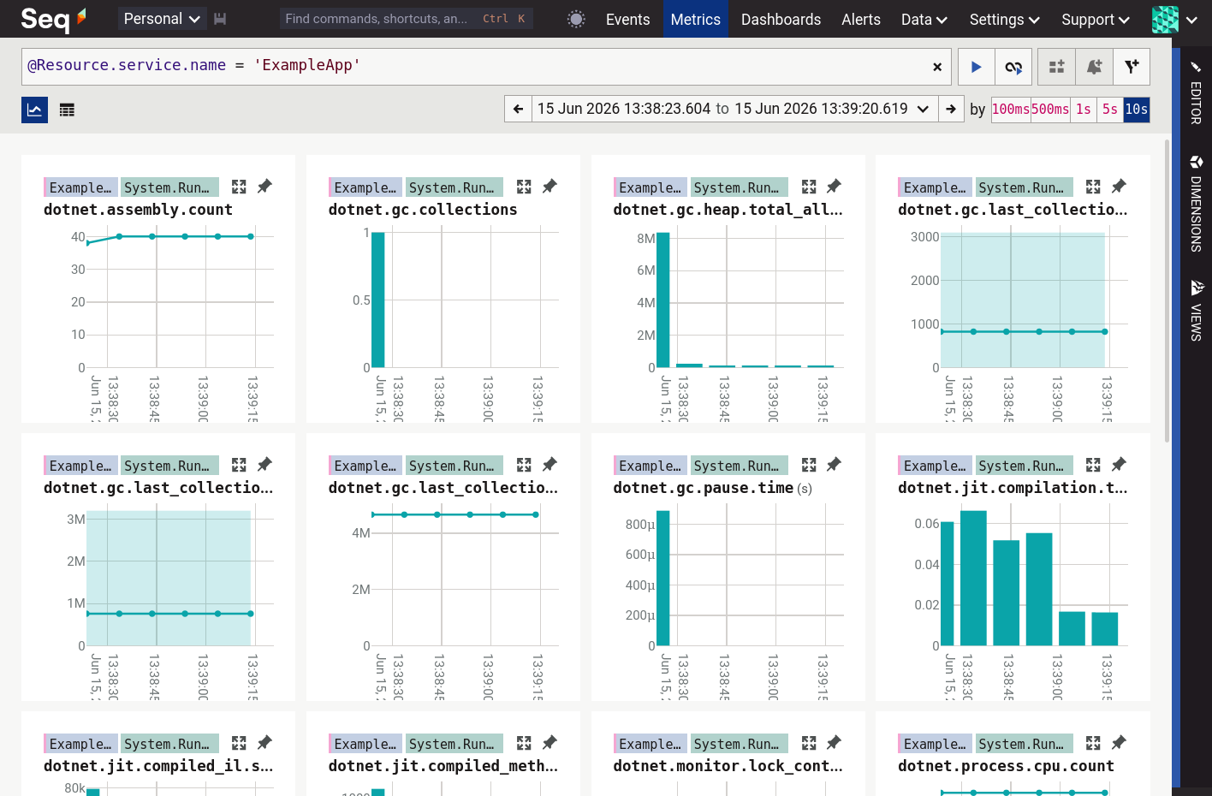Expand the Support menu
The image size is (1212, 796).
click(1096, 19)
